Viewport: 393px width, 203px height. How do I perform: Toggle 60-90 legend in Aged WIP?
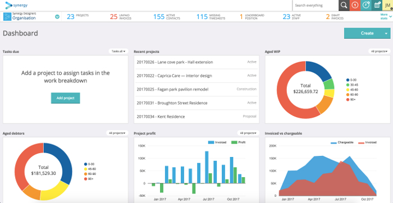coord(352,95)
